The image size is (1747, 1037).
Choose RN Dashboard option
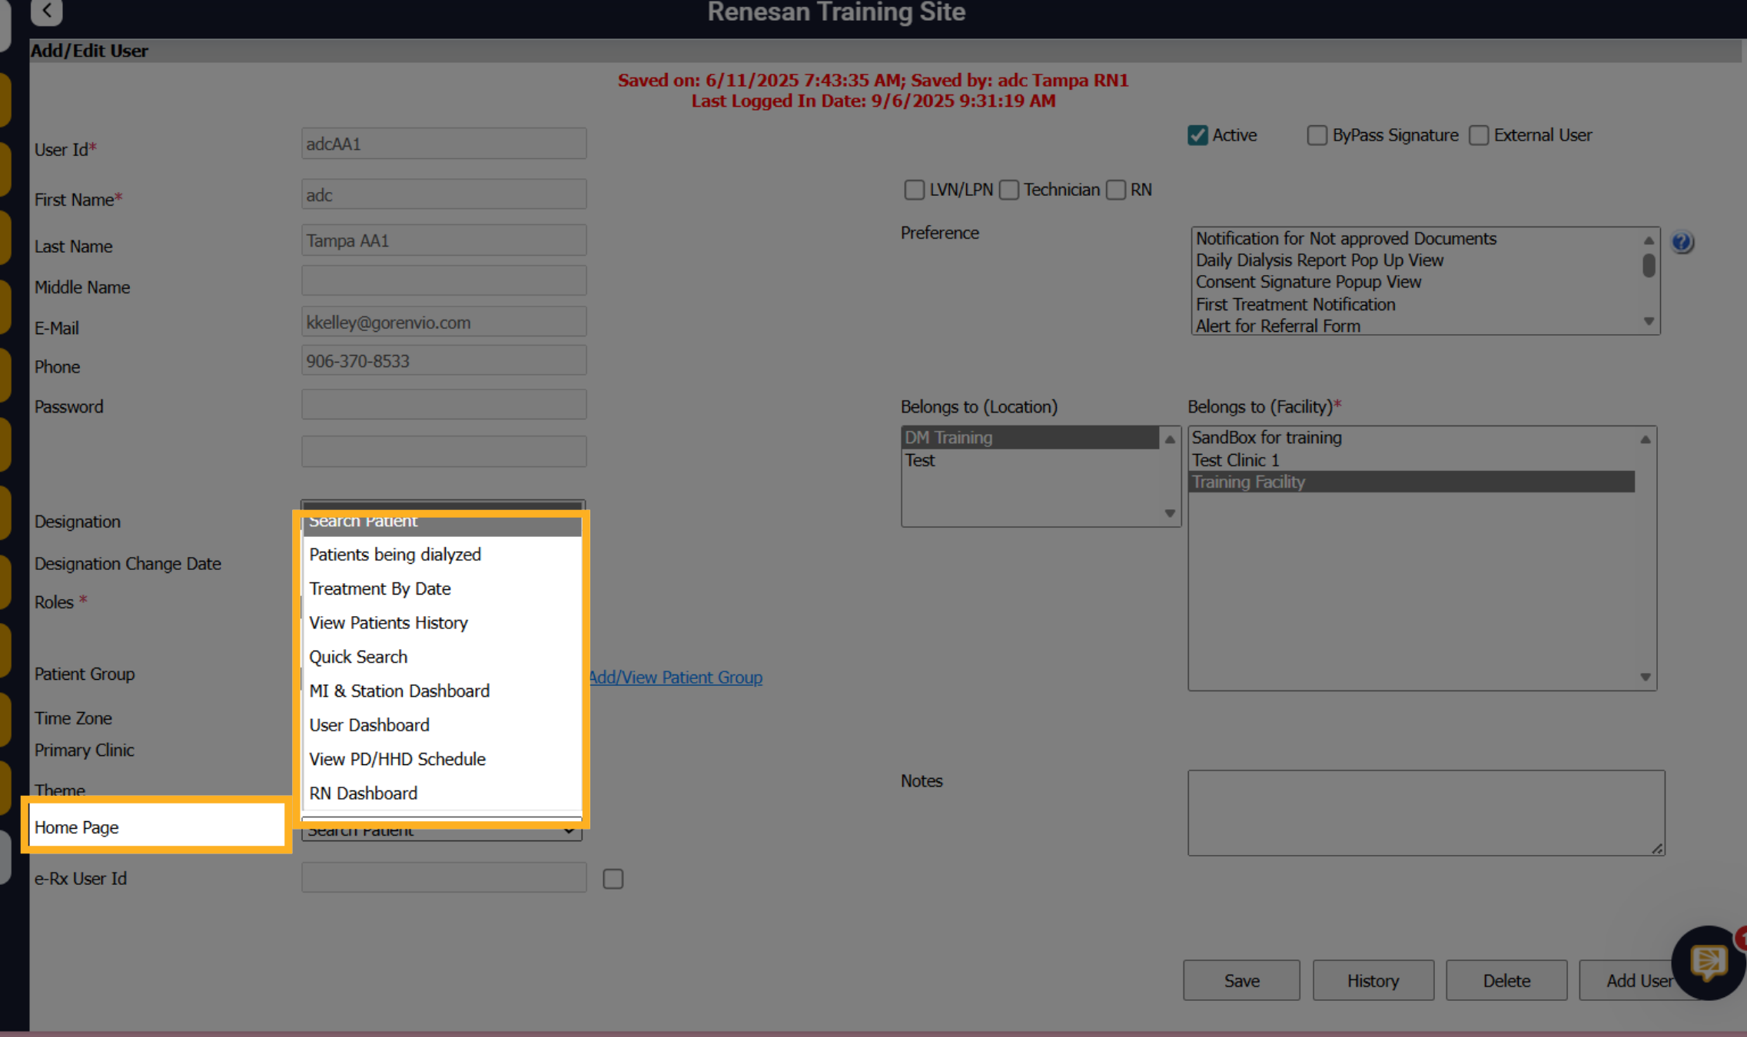[x=442, y=793]
